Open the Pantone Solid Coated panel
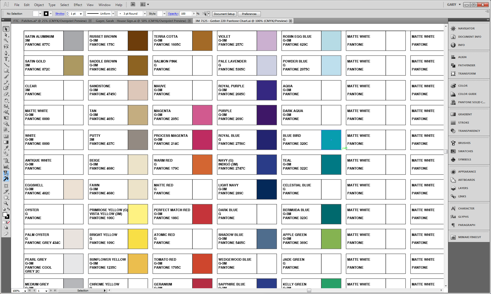This screenshot has height=294, width=491. coord(471,102)
